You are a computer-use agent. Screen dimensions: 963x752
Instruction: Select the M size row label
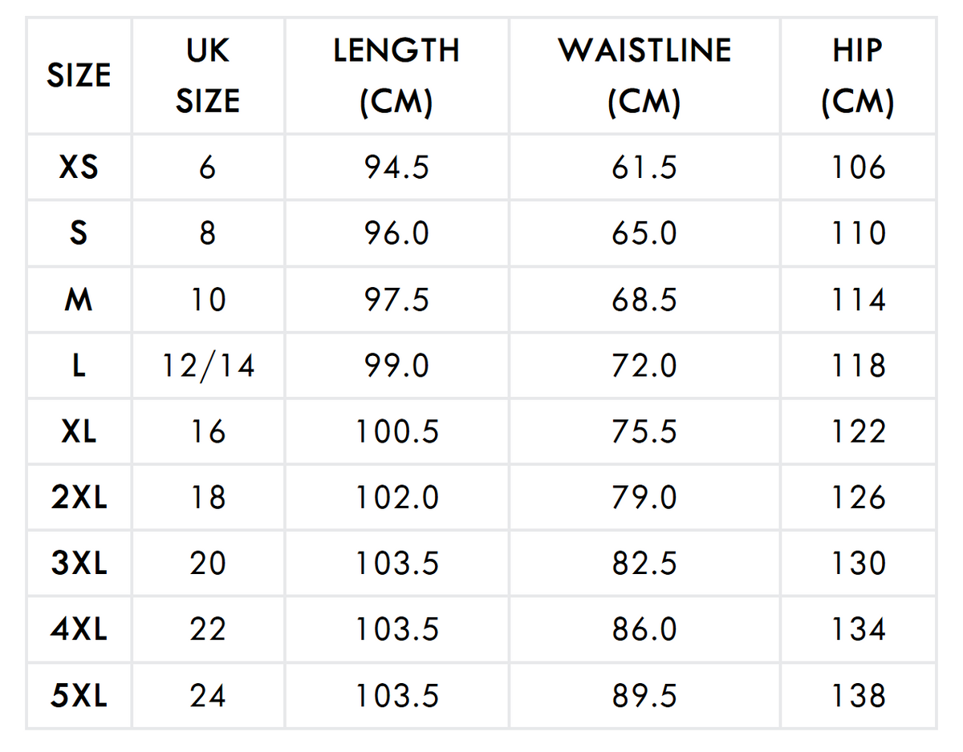(79, 300)
